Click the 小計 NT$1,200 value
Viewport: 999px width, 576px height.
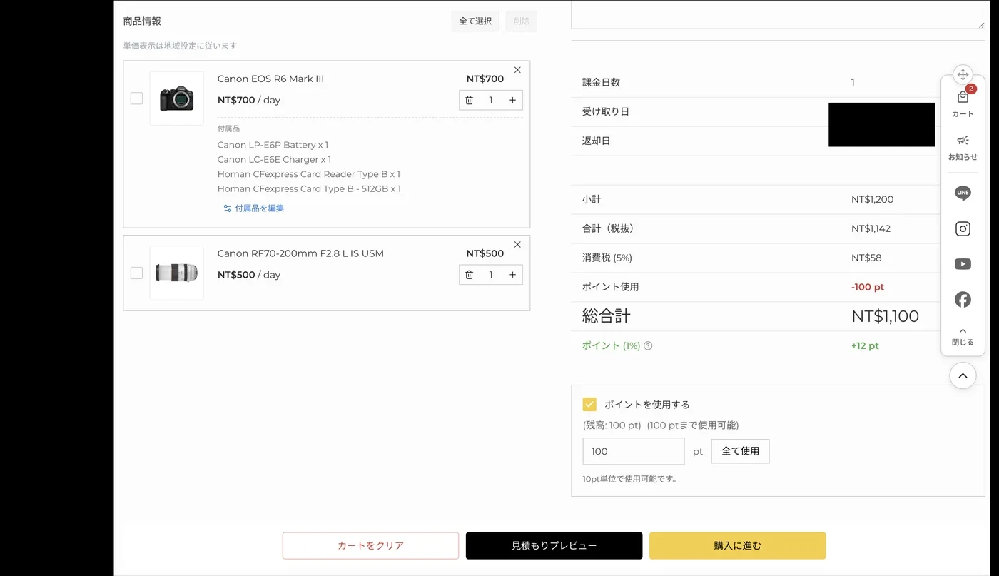[872, 200]
